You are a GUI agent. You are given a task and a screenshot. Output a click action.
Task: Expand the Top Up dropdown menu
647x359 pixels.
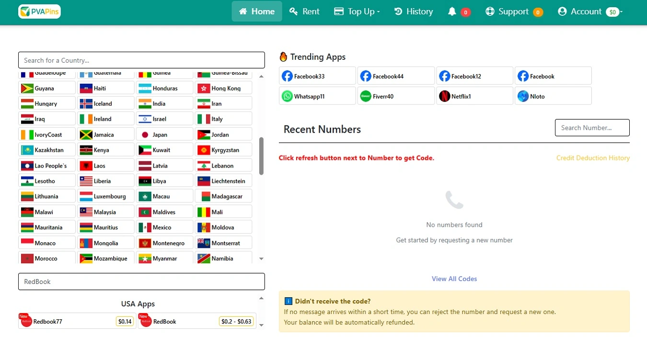(x=357, y=11)
